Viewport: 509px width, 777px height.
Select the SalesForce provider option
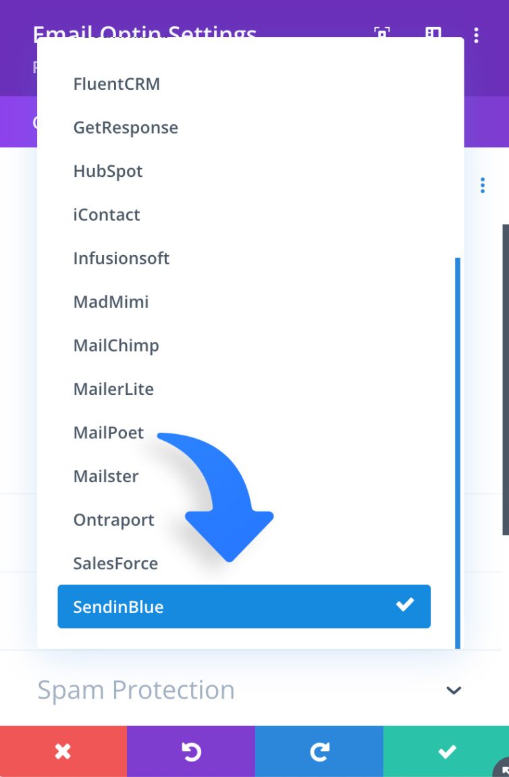[115, 563]
